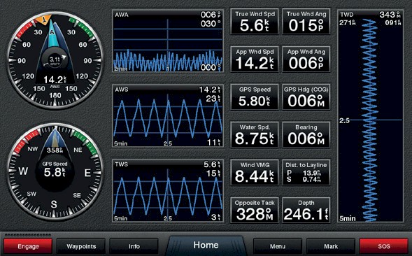The height and width of the screenshot is (256, 412).
Task: Tap the apparent wind angle gauge
Action: 55,60
